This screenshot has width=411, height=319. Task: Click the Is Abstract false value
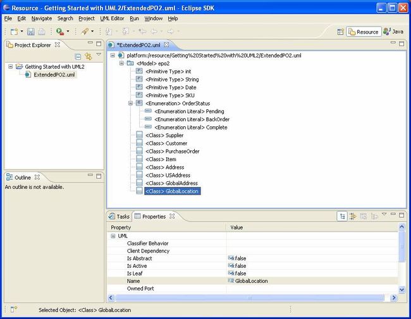click(x=312, y=258)
